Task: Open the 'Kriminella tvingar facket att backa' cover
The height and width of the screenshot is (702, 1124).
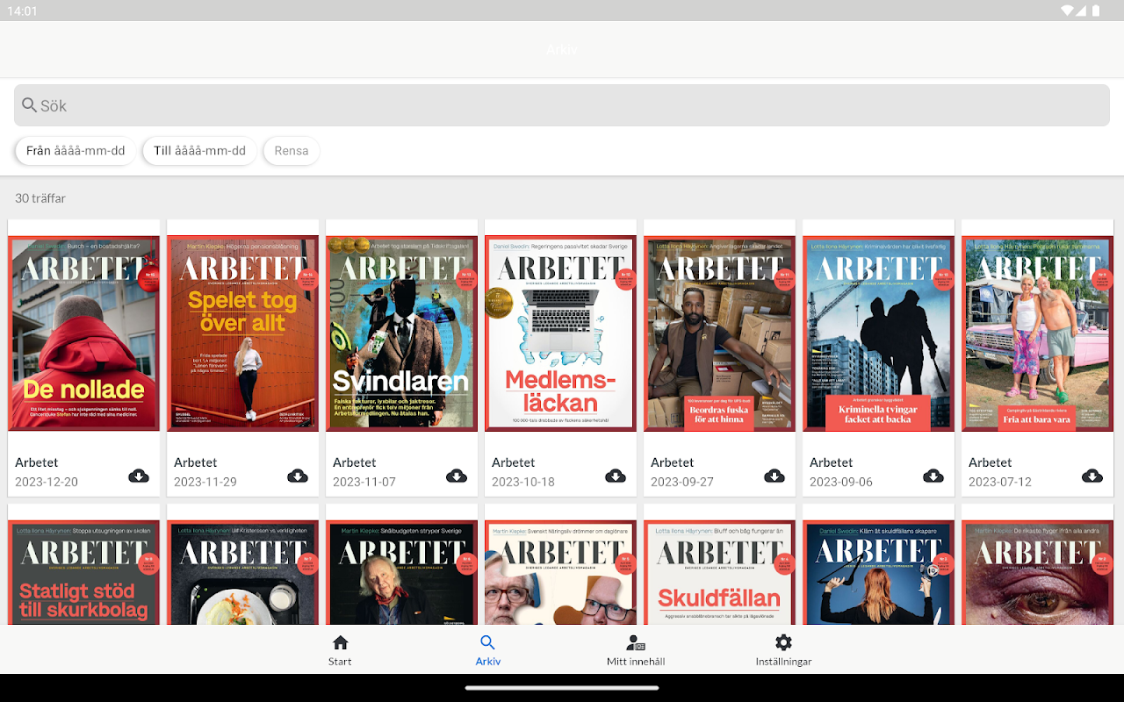Action: pyautogui.click(x=879, y=333)
